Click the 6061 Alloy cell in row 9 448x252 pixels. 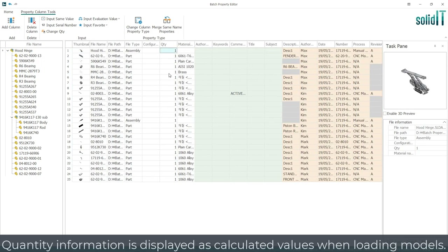coord(186,93)
